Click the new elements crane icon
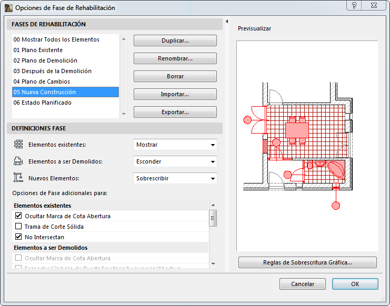The height and width of the screenshot is (306, 390). tap(18, 178)
